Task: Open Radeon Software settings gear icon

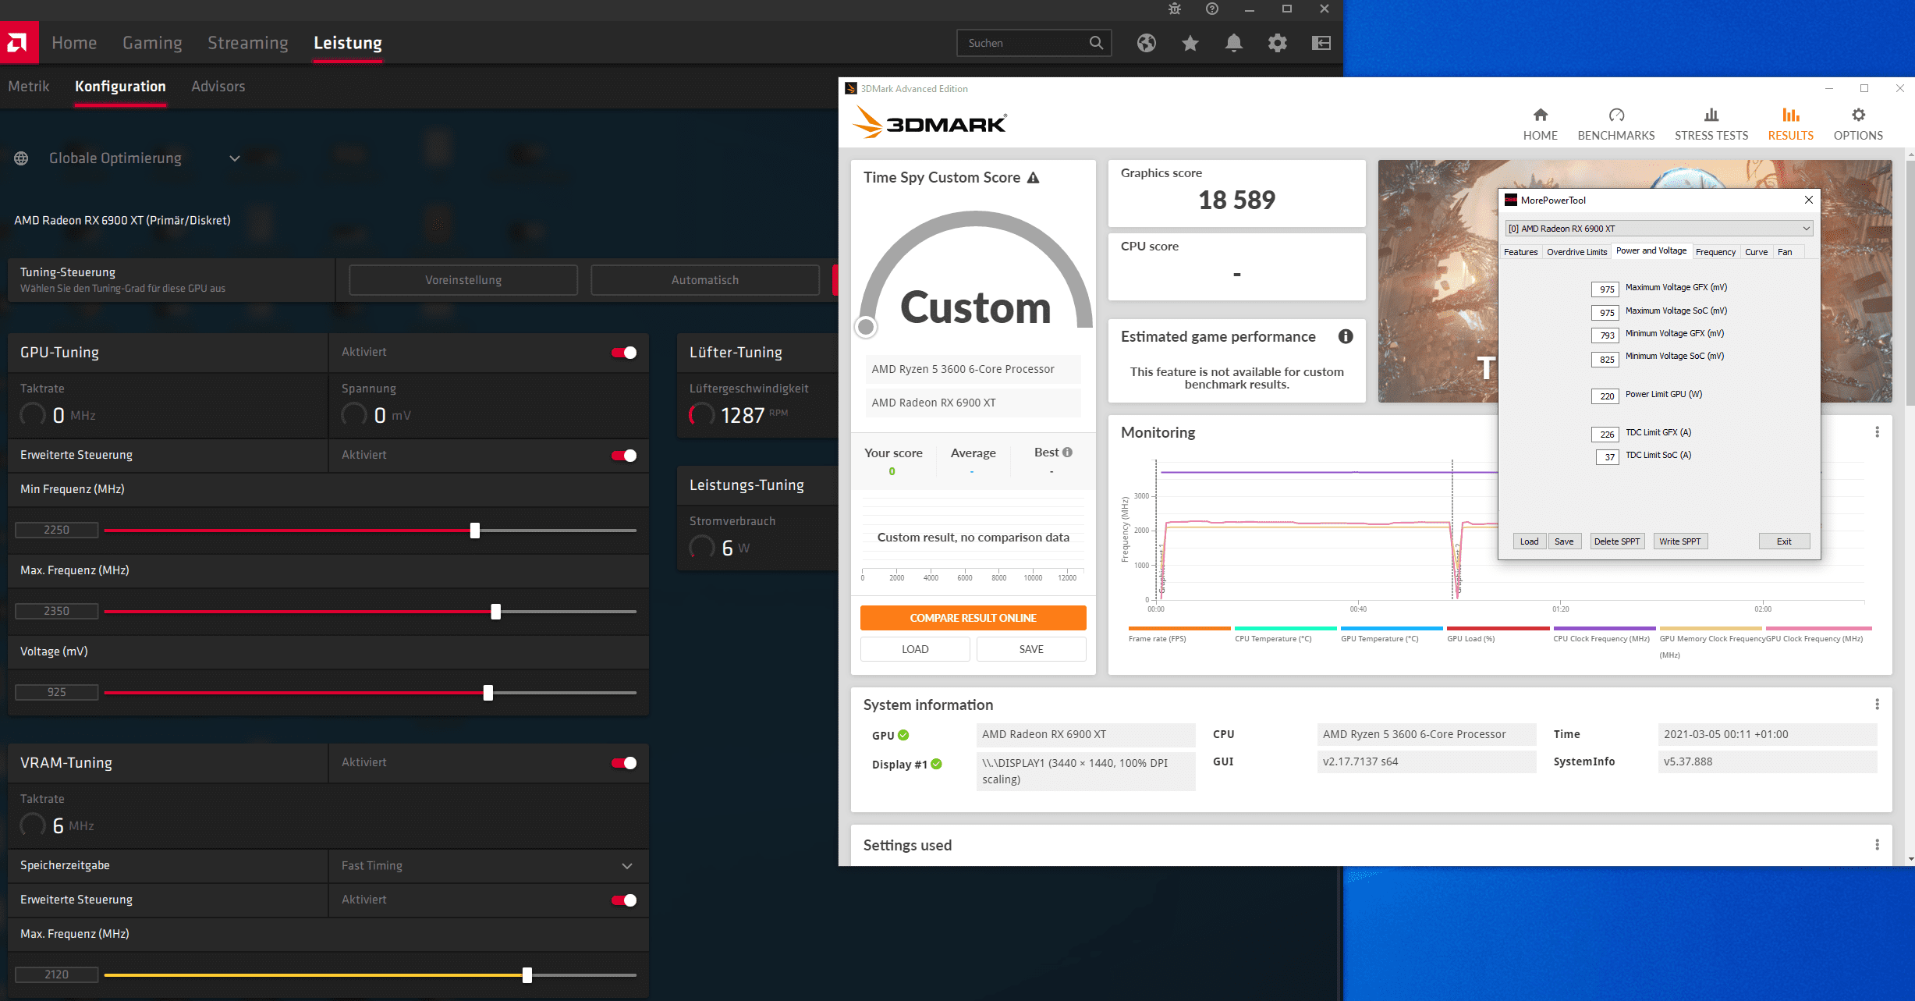Action: (x=1277, y=43)
